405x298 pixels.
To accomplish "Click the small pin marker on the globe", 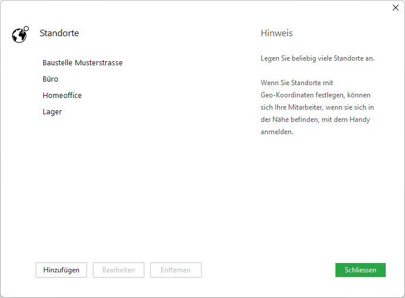I will [x=26, y=28].
